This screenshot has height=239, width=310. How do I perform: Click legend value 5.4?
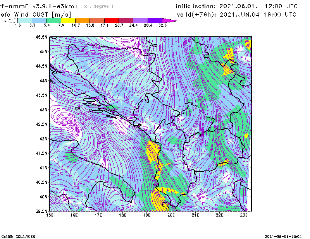pyautogui.click(x=46, y=25)
